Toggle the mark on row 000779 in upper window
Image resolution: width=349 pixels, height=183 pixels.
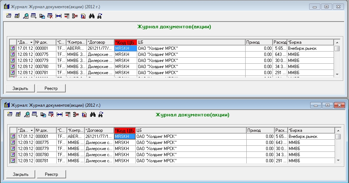[13, 60]
